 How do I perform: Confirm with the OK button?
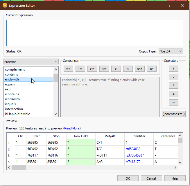click(x=128, y=178)
